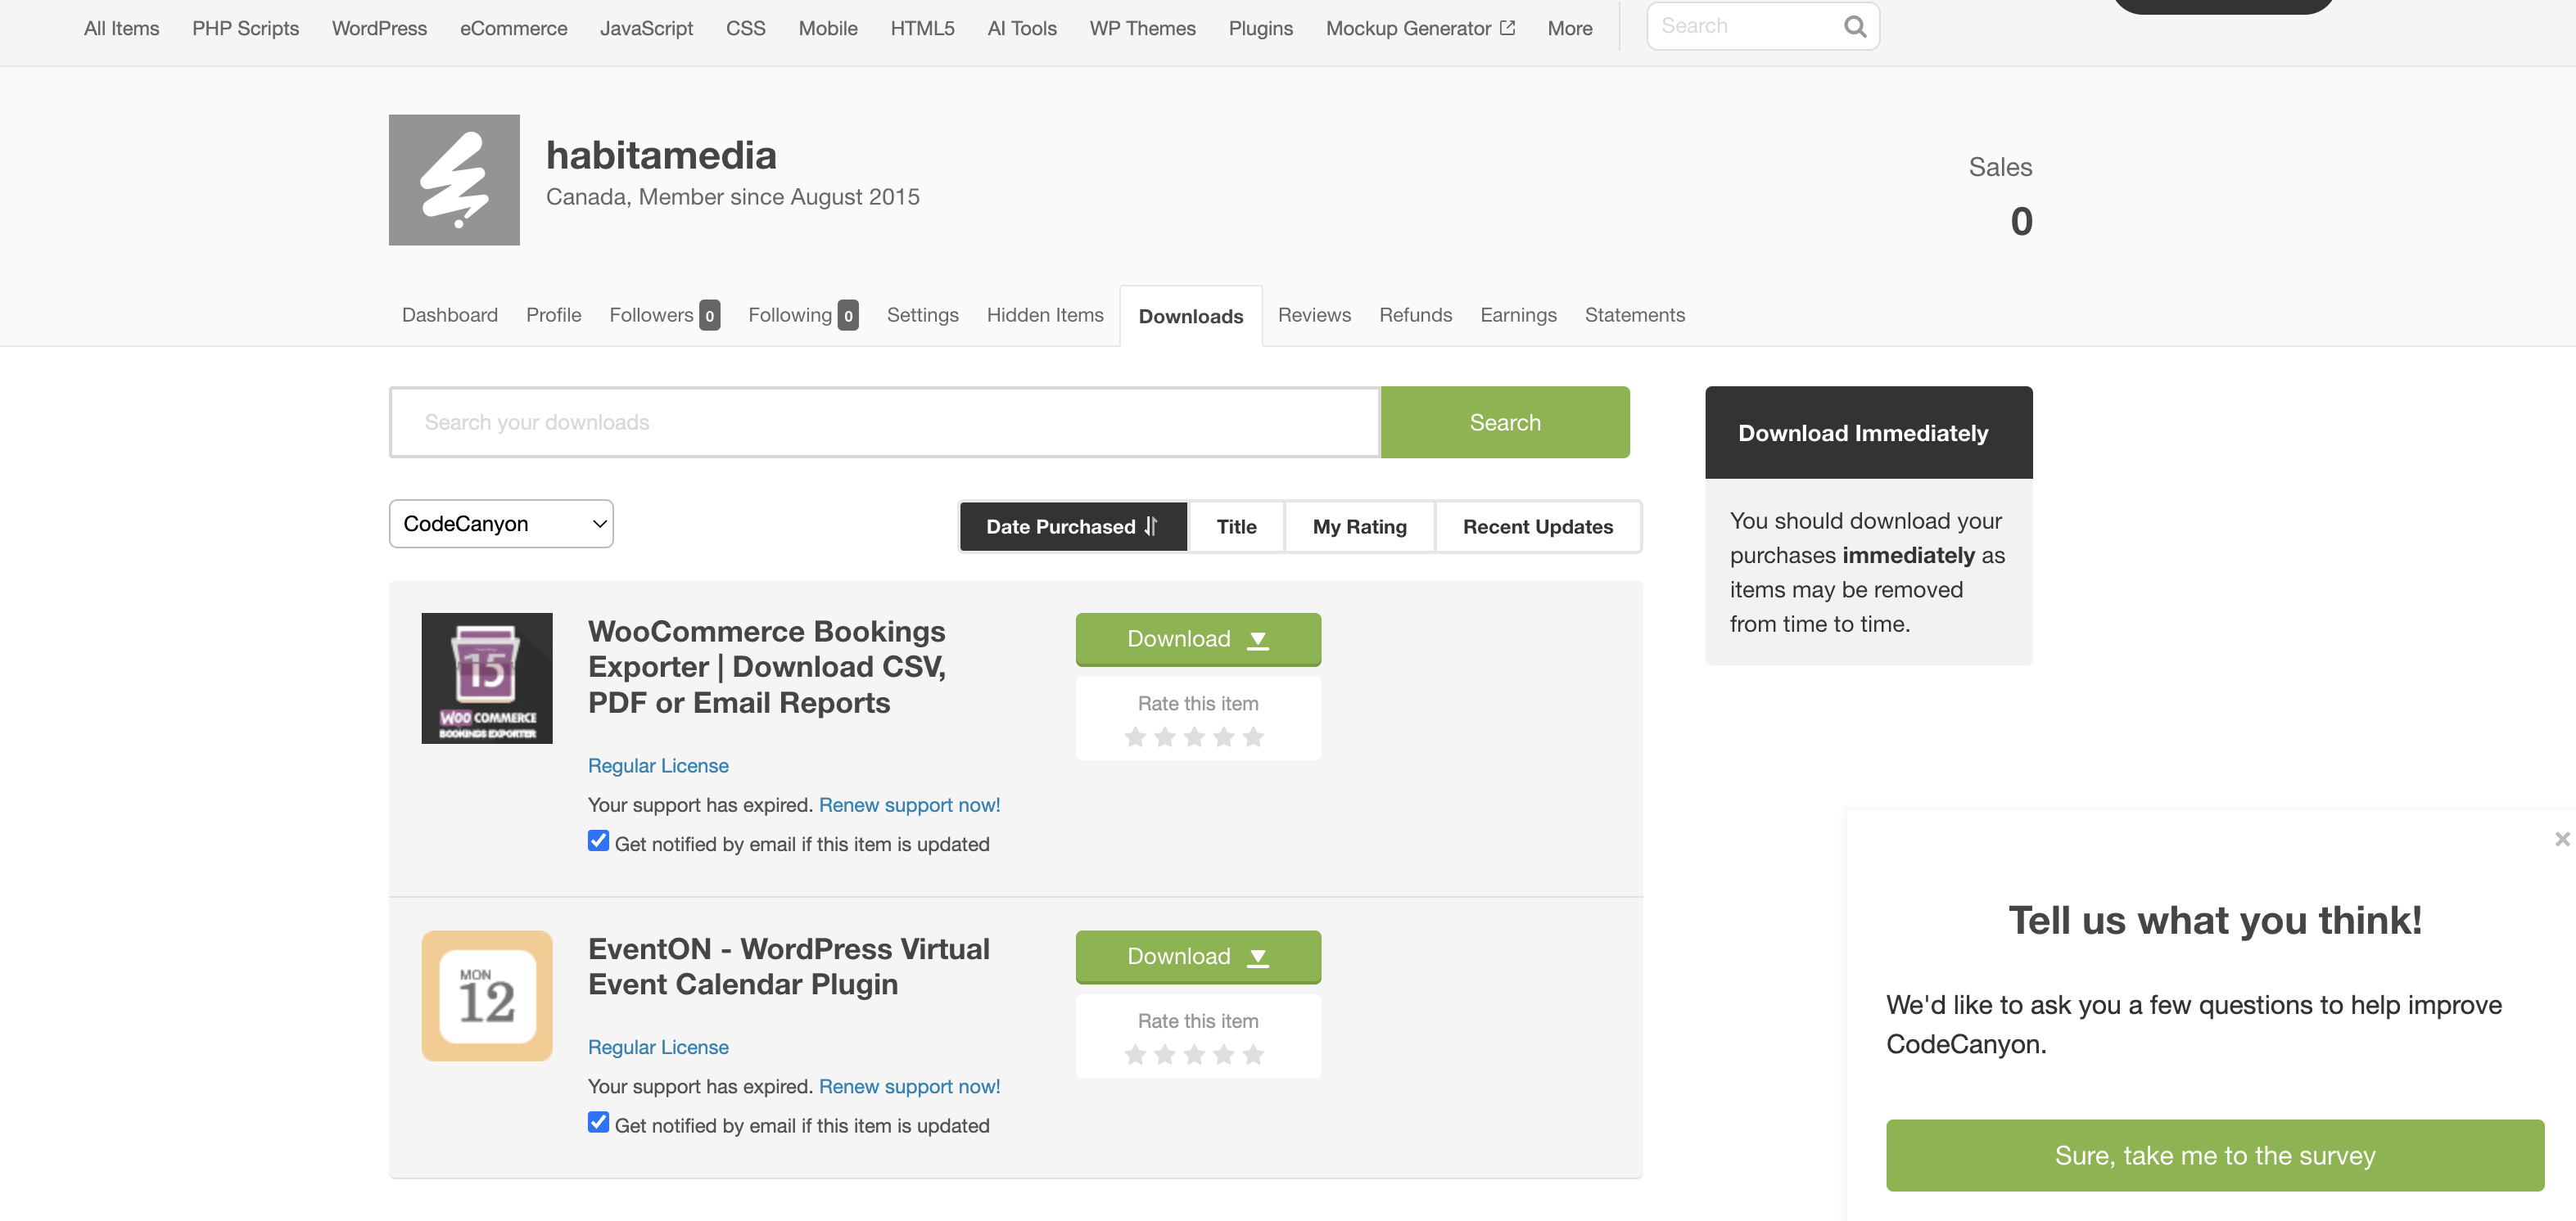Browse All Items category
This screenshot has height=1221, width=2576.
point(122,28)
